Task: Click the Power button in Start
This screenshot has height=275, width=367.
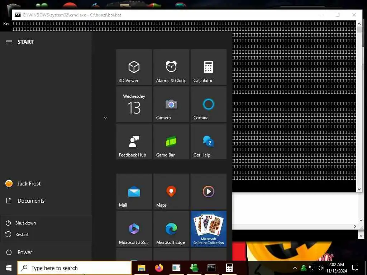Action: pyautogui.click(x=46, y=252)
